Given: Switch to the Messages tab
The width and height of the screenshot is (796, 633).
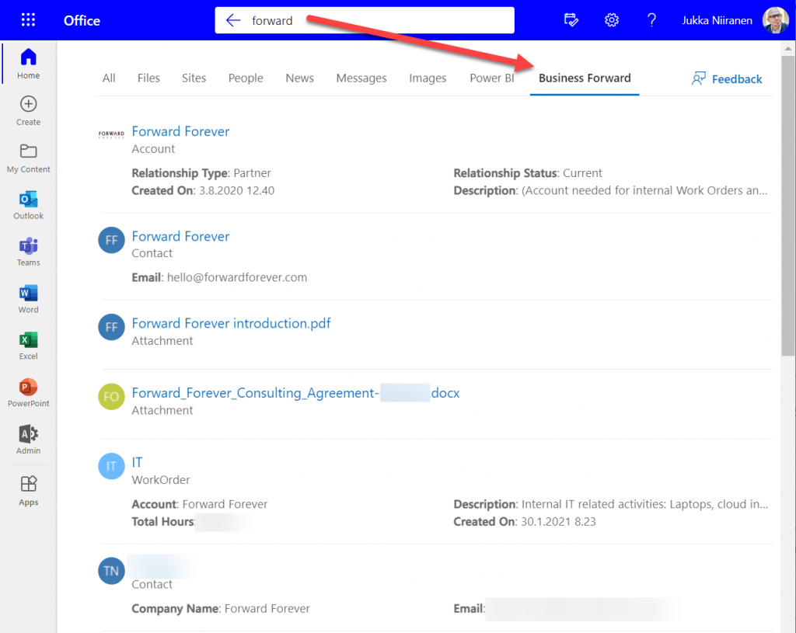Looking at the screenshot, I should (x=361, y=78).
